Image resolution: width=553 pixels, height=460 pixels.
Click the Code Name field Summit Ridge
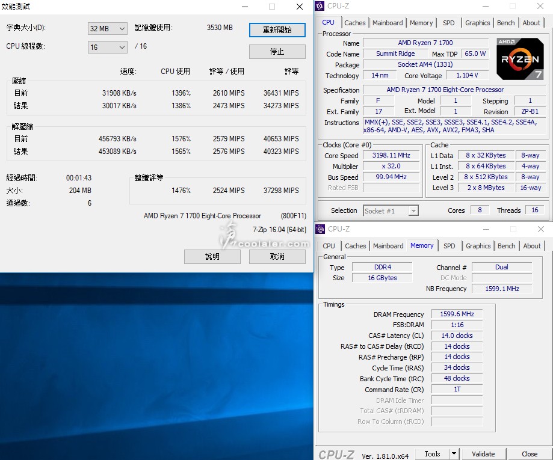[x=395, y=54]
